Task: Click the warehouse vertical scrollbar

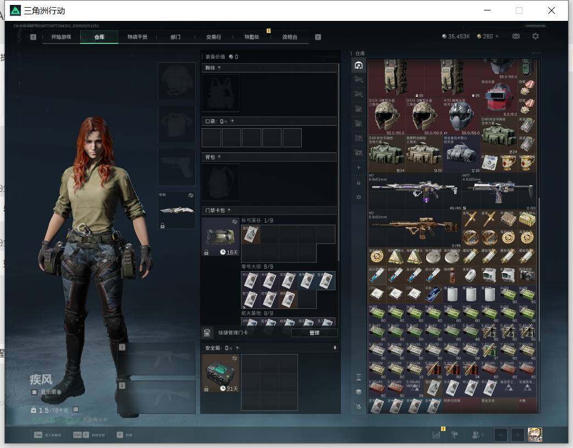Action: tap(539, 269)
